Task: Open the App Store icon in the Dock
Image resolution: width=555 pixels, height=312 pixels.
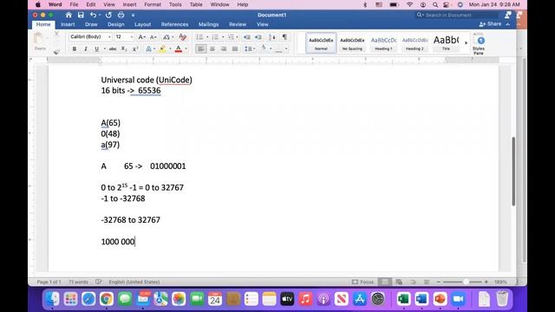Action: [x=360, y=299]
